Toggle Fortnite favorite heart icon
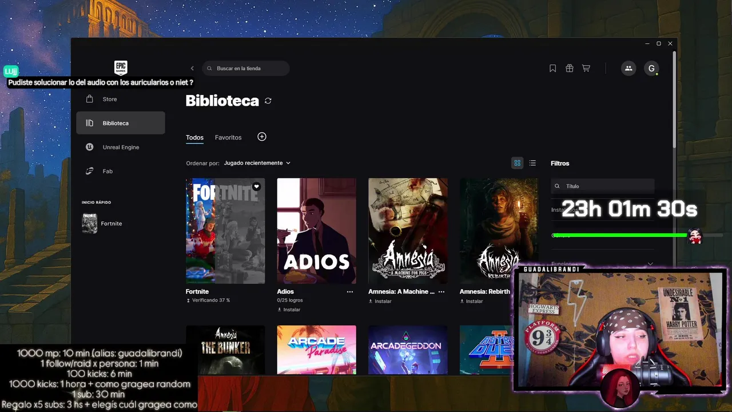The image size is (732, 412). click(x=256, y=187)
